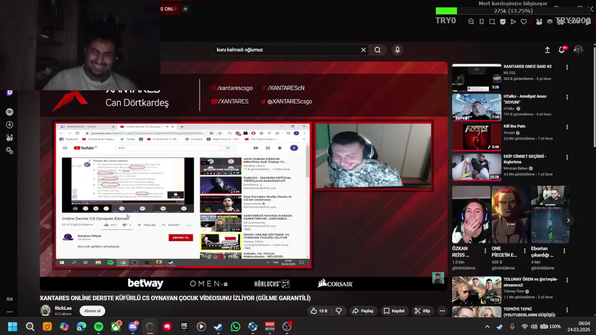Open Xbox app from taskbar
This screenshot has height=335, width=596.
point(115,327)
